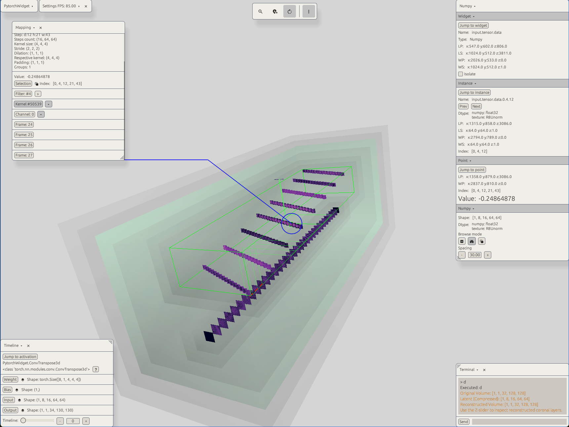Select Frame: 27 in Mapping
The width and height of the screenshot is (569, 427).
coord(24,156)
